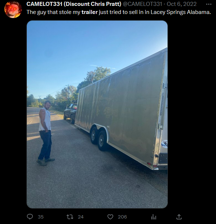The height and width of the screenshot is (224, 216).
Task: Open the Oct 6, 2022 timestamp link
Action: coord(181,4)
